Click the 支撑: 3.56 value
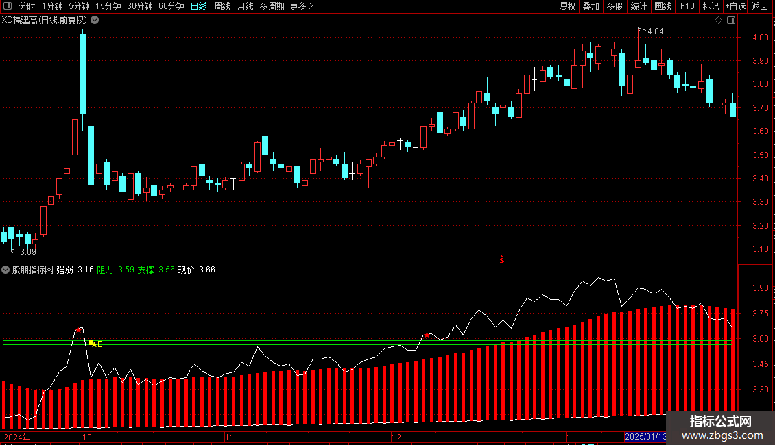 pyautogui.click(x=156, y=270)
